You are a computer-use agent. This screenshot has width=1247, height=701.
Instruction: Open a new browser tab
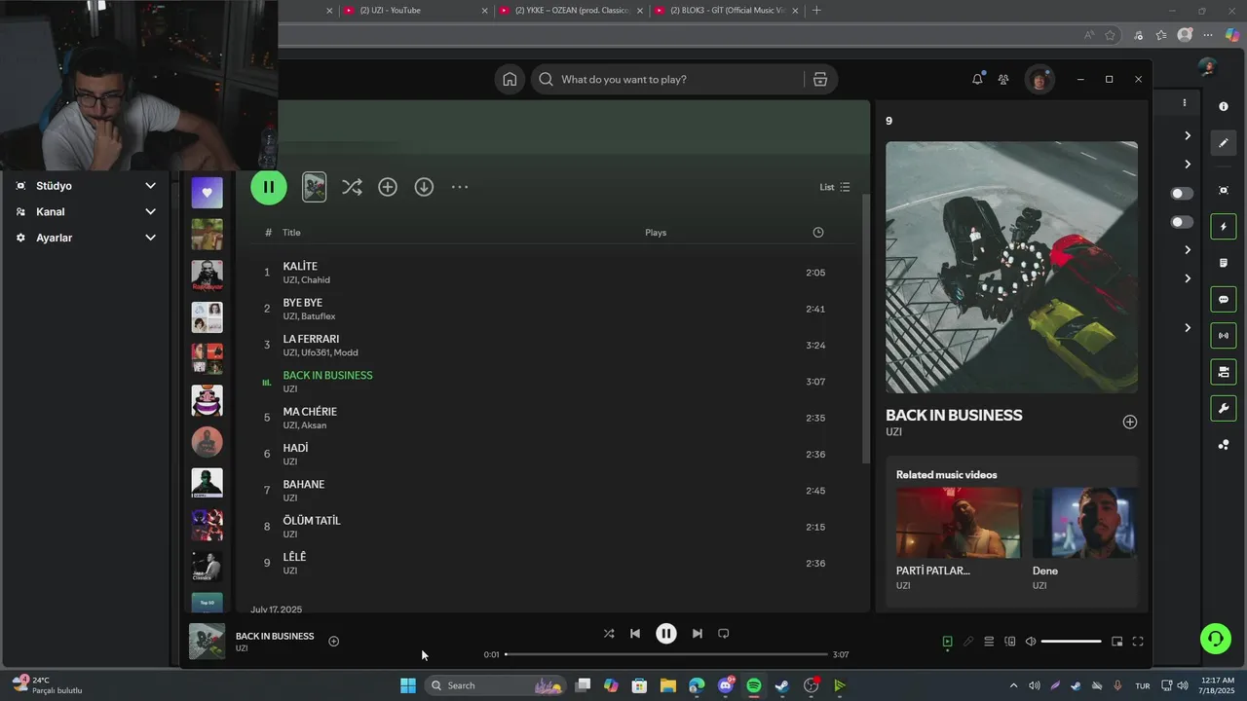[x=816, y=11]
